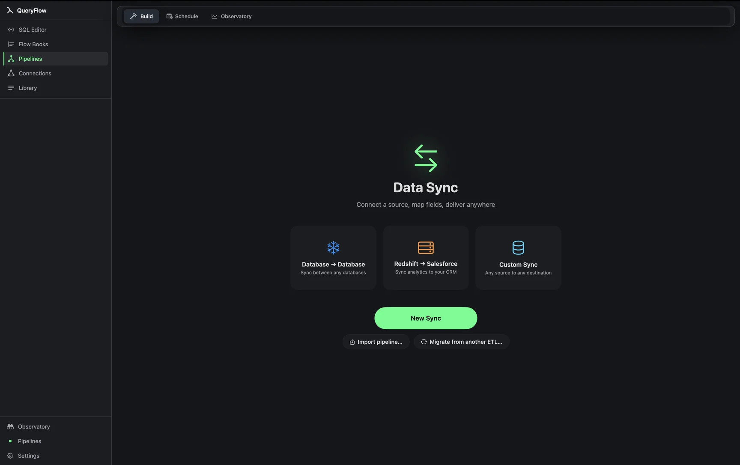The height and width of the screenshot is (465, 740).
Task: Open SQL Editor in the sidebar
Action: [56, 30]
